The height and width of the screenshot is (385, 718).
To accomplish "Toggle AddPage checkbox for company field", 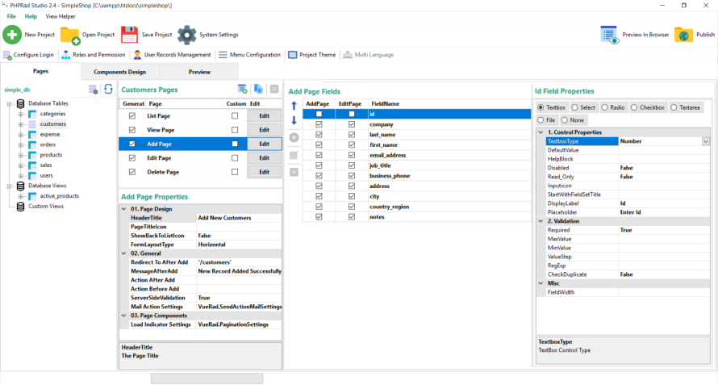I will tap(319, 124).
